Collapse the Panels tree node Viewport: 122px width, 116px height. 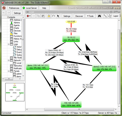tap(9, 71)
